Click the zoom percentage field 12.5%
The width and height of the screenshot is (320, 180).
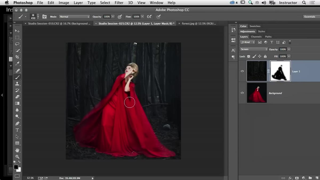tap(30, 178)
